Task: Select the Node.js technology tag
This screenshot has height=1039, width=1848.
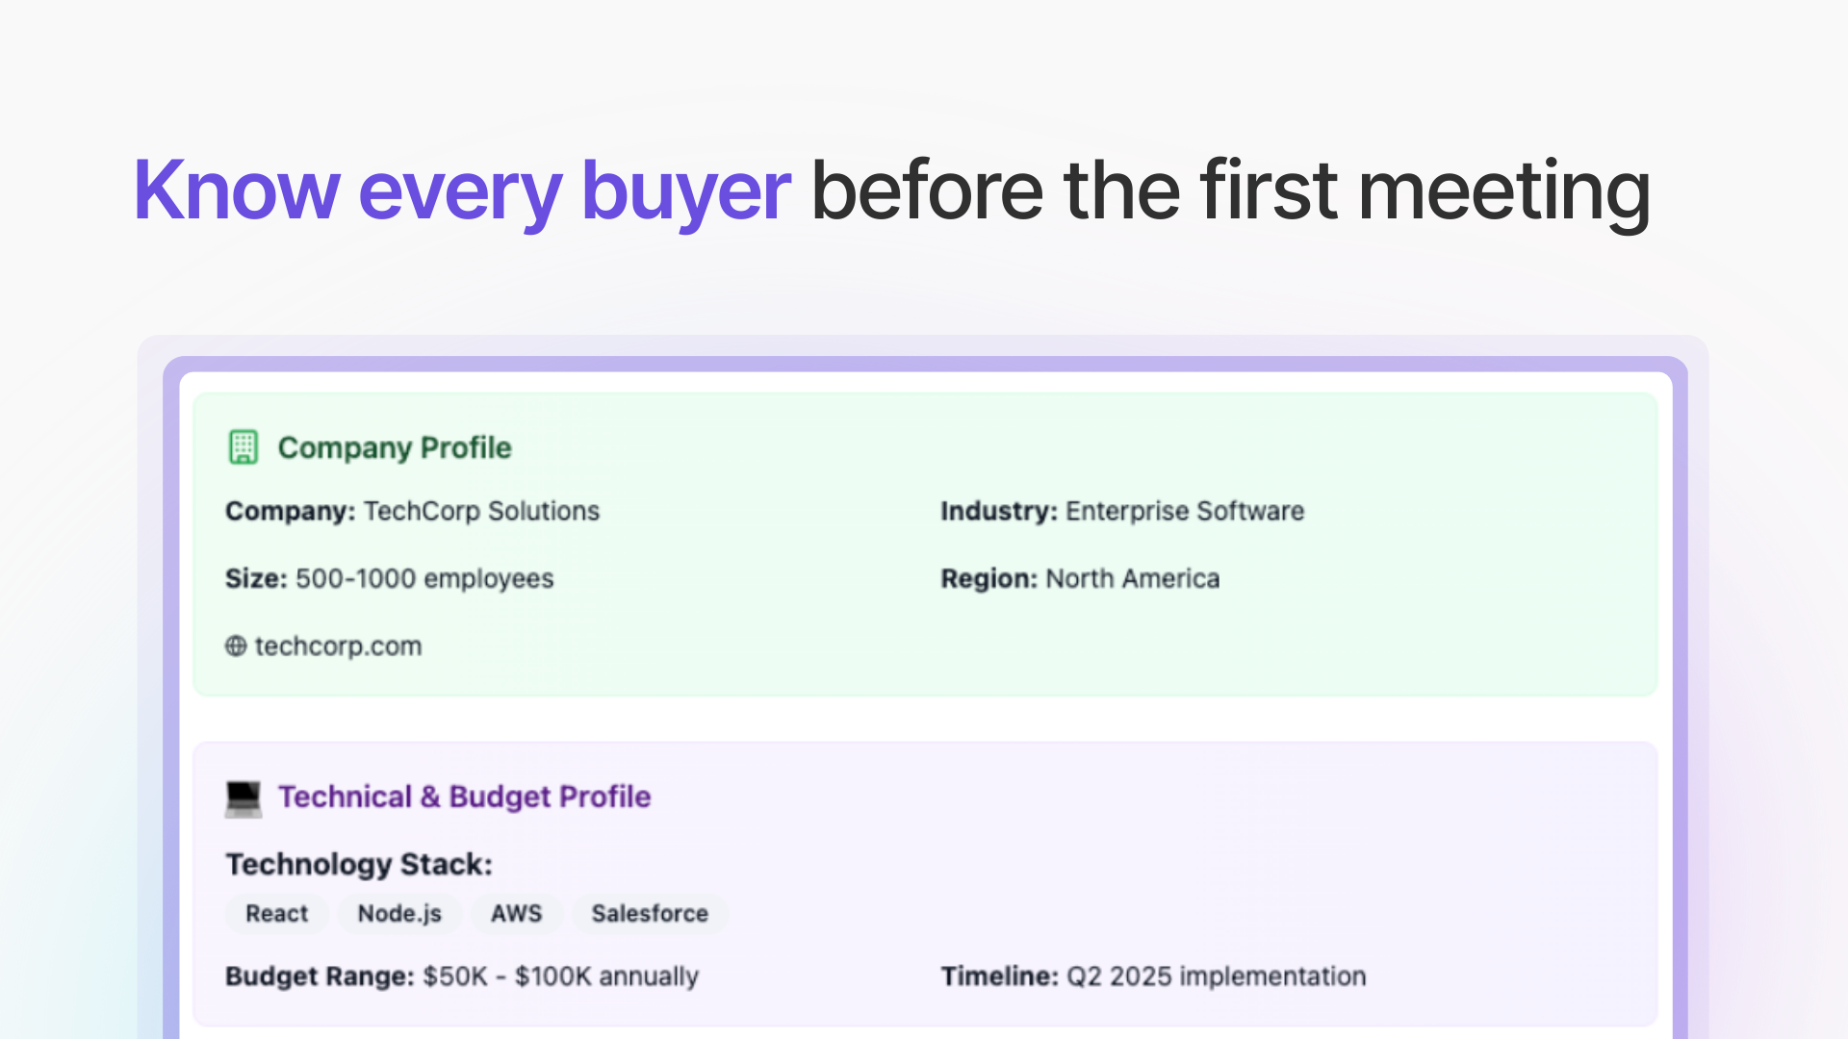Action: [399, 913]
